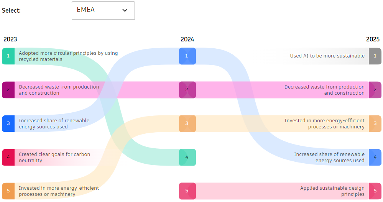This screenshot has width=383, height=202.
Task: Click blue rank 3 badge in 2023 column
Action: pos(8,123)
